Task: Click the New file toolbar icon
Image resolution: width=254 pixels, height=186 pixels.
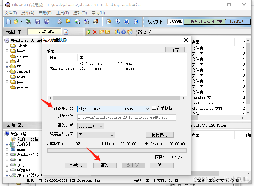Action: (9, 22)
